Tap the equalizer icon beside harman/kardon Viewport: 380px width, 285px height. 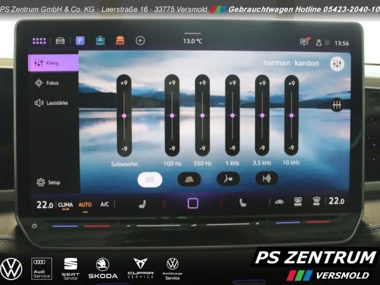(337, 64)
